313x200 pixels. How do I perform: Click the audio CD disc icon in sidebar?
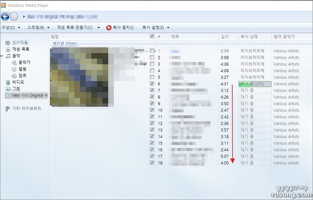[7, 96]
